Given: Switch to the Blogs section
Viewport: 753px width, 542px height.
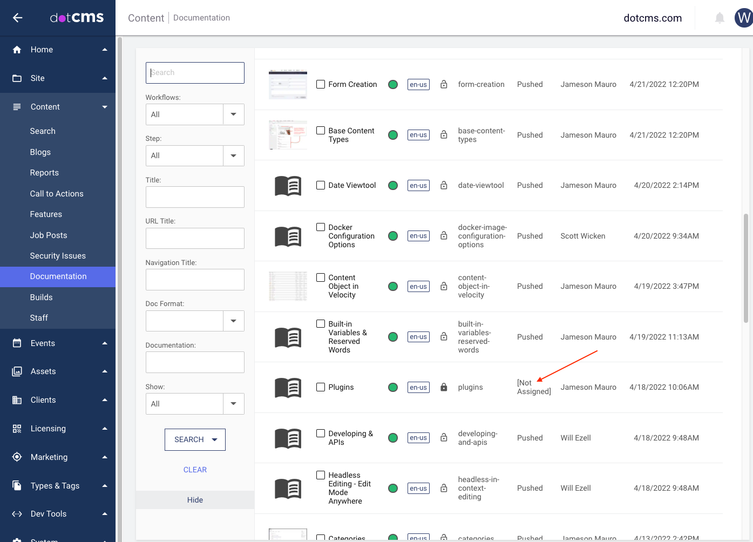Looking at the screenshot, I should click(40, 152).
